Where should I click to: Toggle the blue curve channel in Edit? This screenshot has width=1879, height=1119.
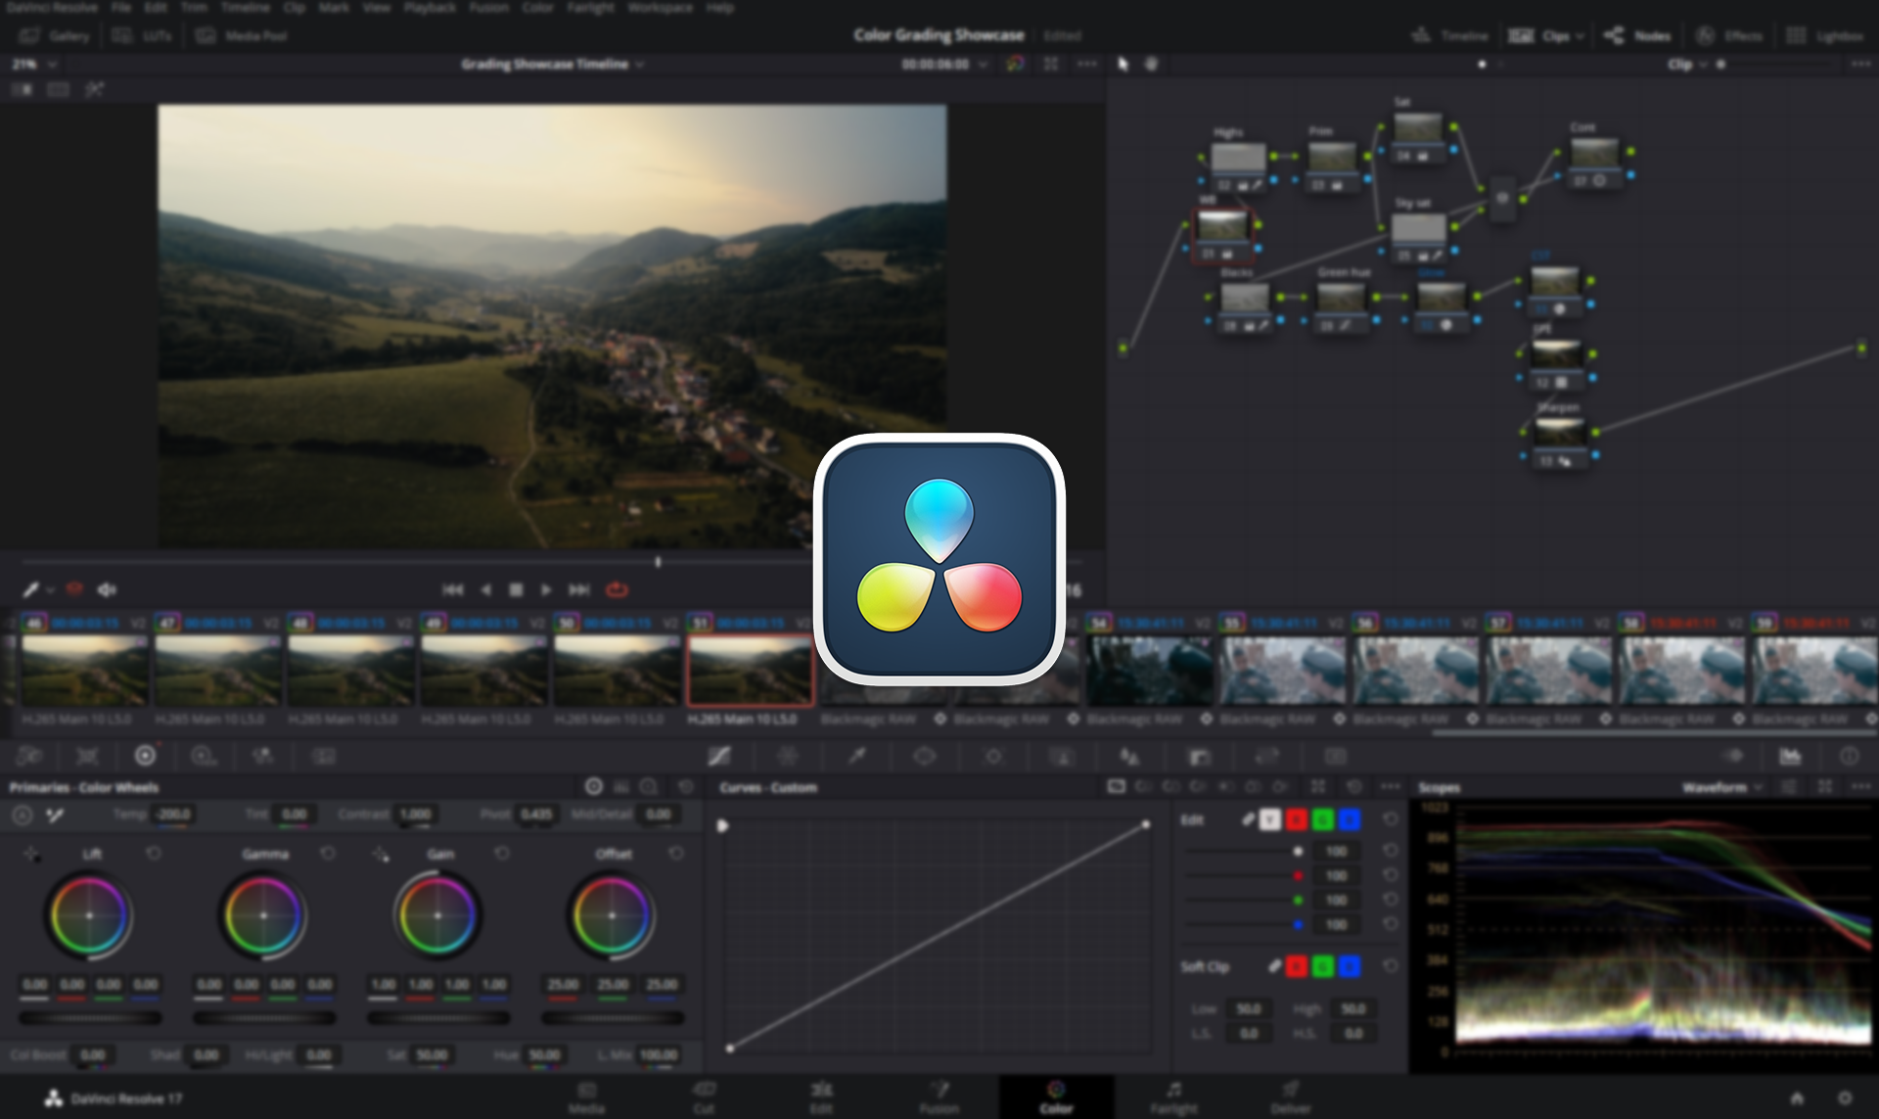1350,820
